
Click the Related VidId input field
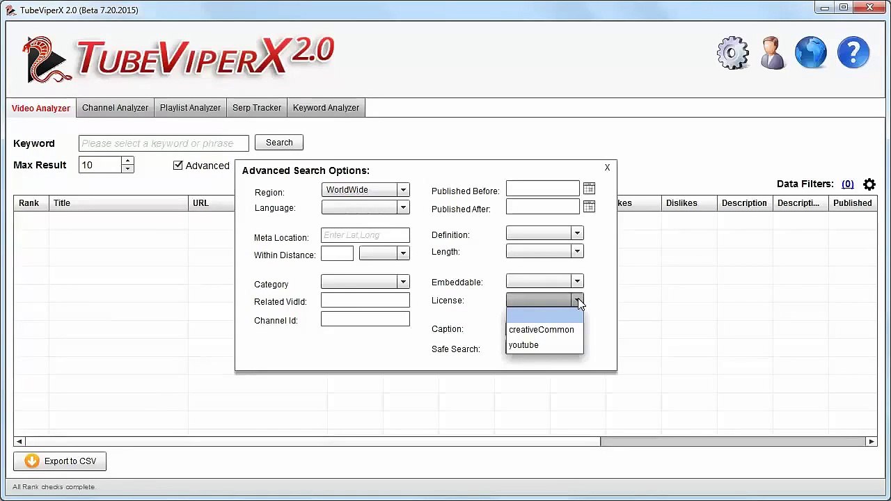coord(365,301)
